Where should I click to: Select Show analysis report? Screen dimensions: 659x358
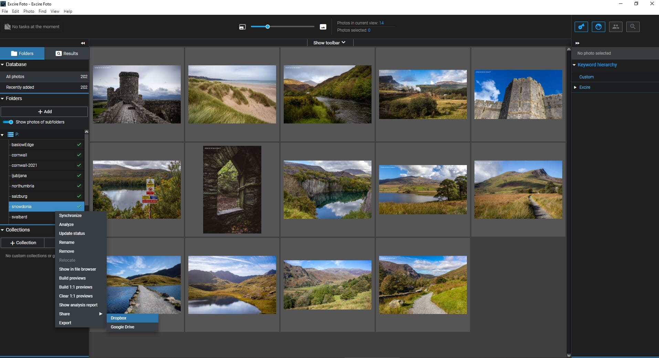pyautogui.click(x=81, y=305)
